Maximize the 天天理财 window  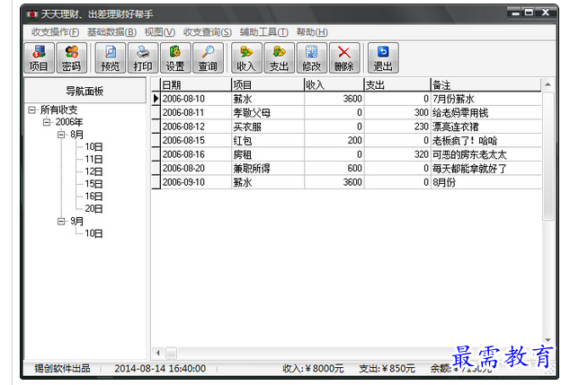(530, 13)
